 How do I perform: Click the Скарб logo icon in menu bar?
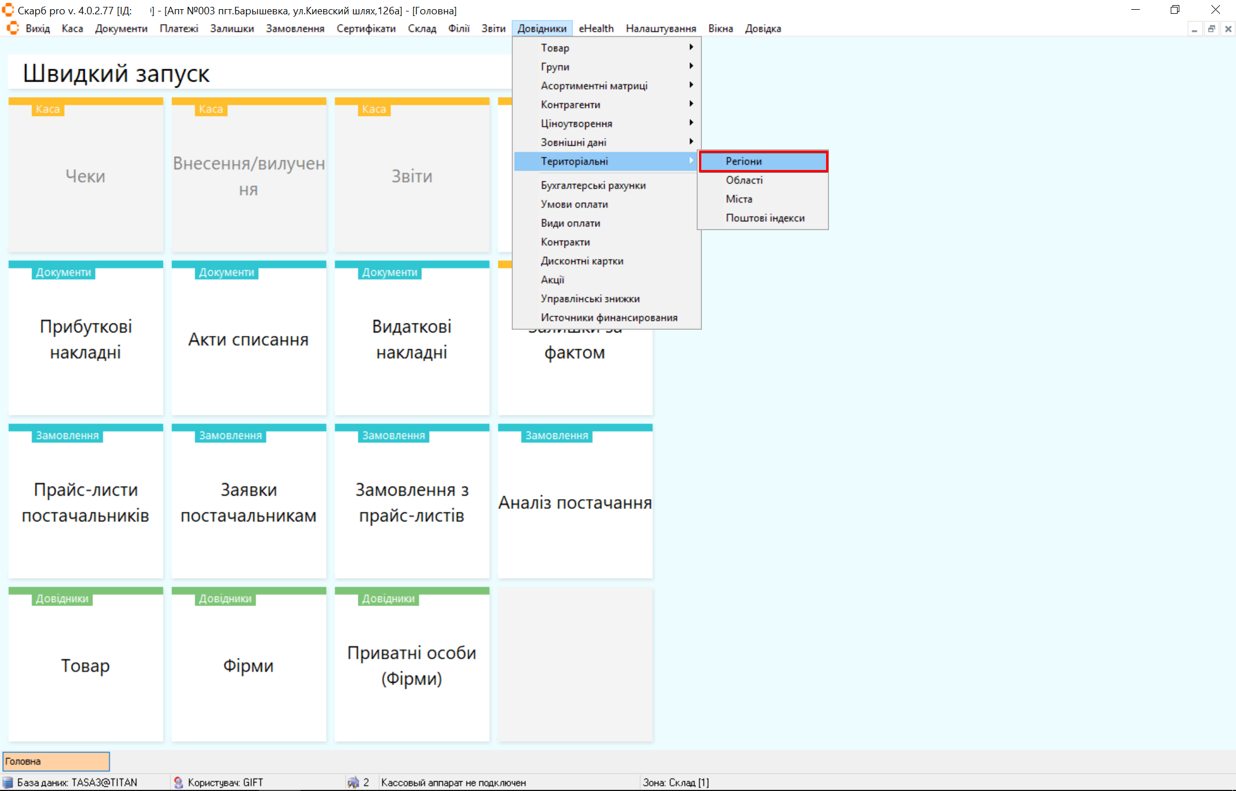(13, 28)
